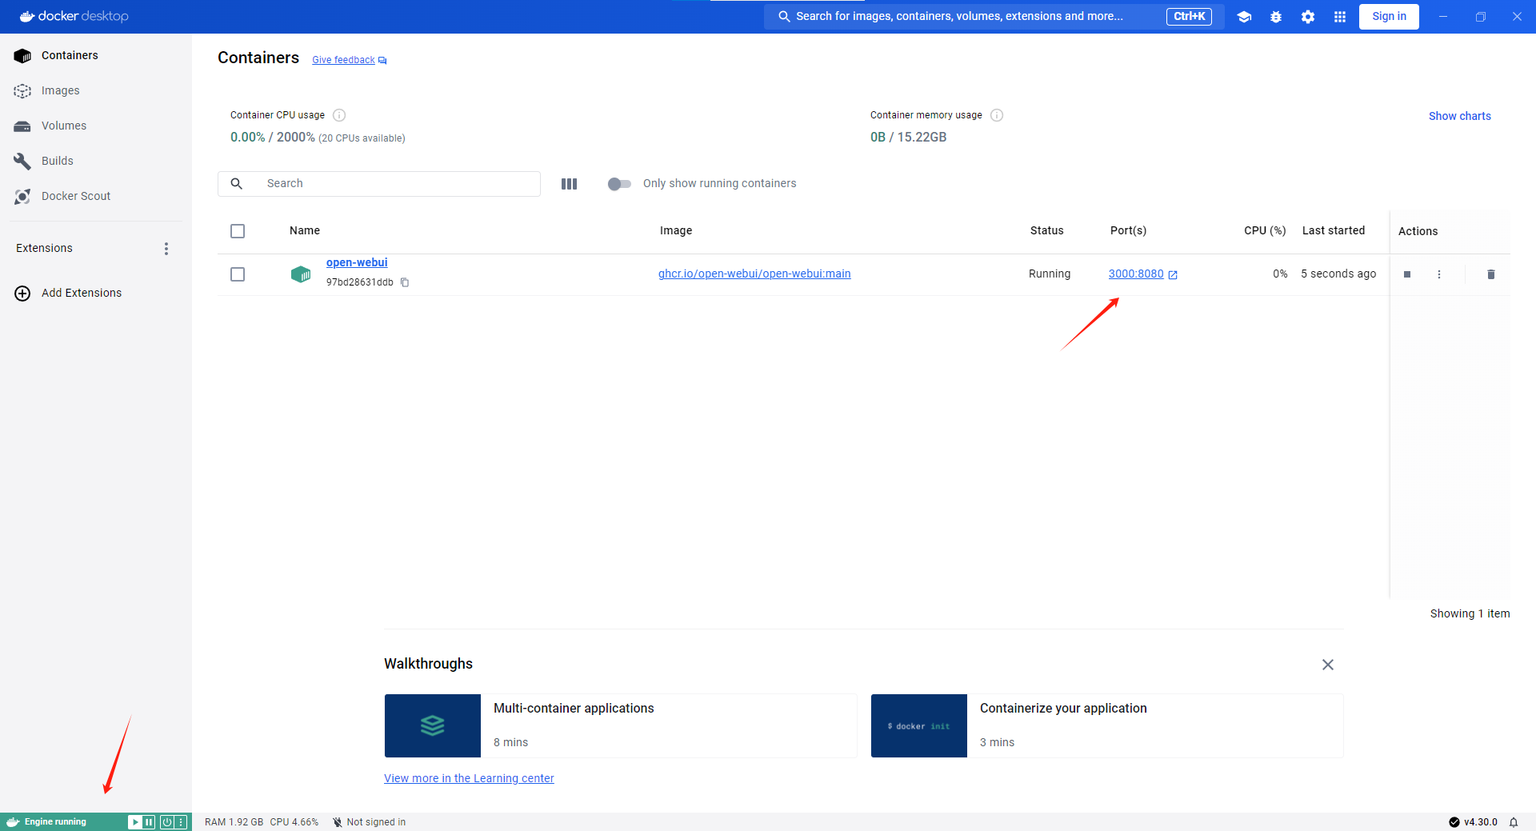Click the Actions column header
This screenshot has width=1536, height=831.
1418,231
